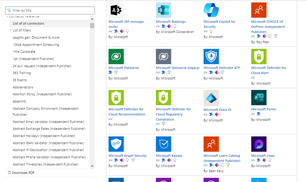Click the Microsoft D365CE v9 OnPrem icon

pyautogui.click(x=259, y=10)
